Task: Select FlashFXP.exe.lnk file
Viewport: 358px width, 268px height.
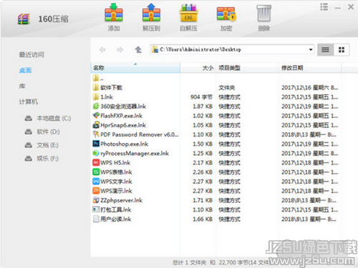Action: click(x=216, y=116)
